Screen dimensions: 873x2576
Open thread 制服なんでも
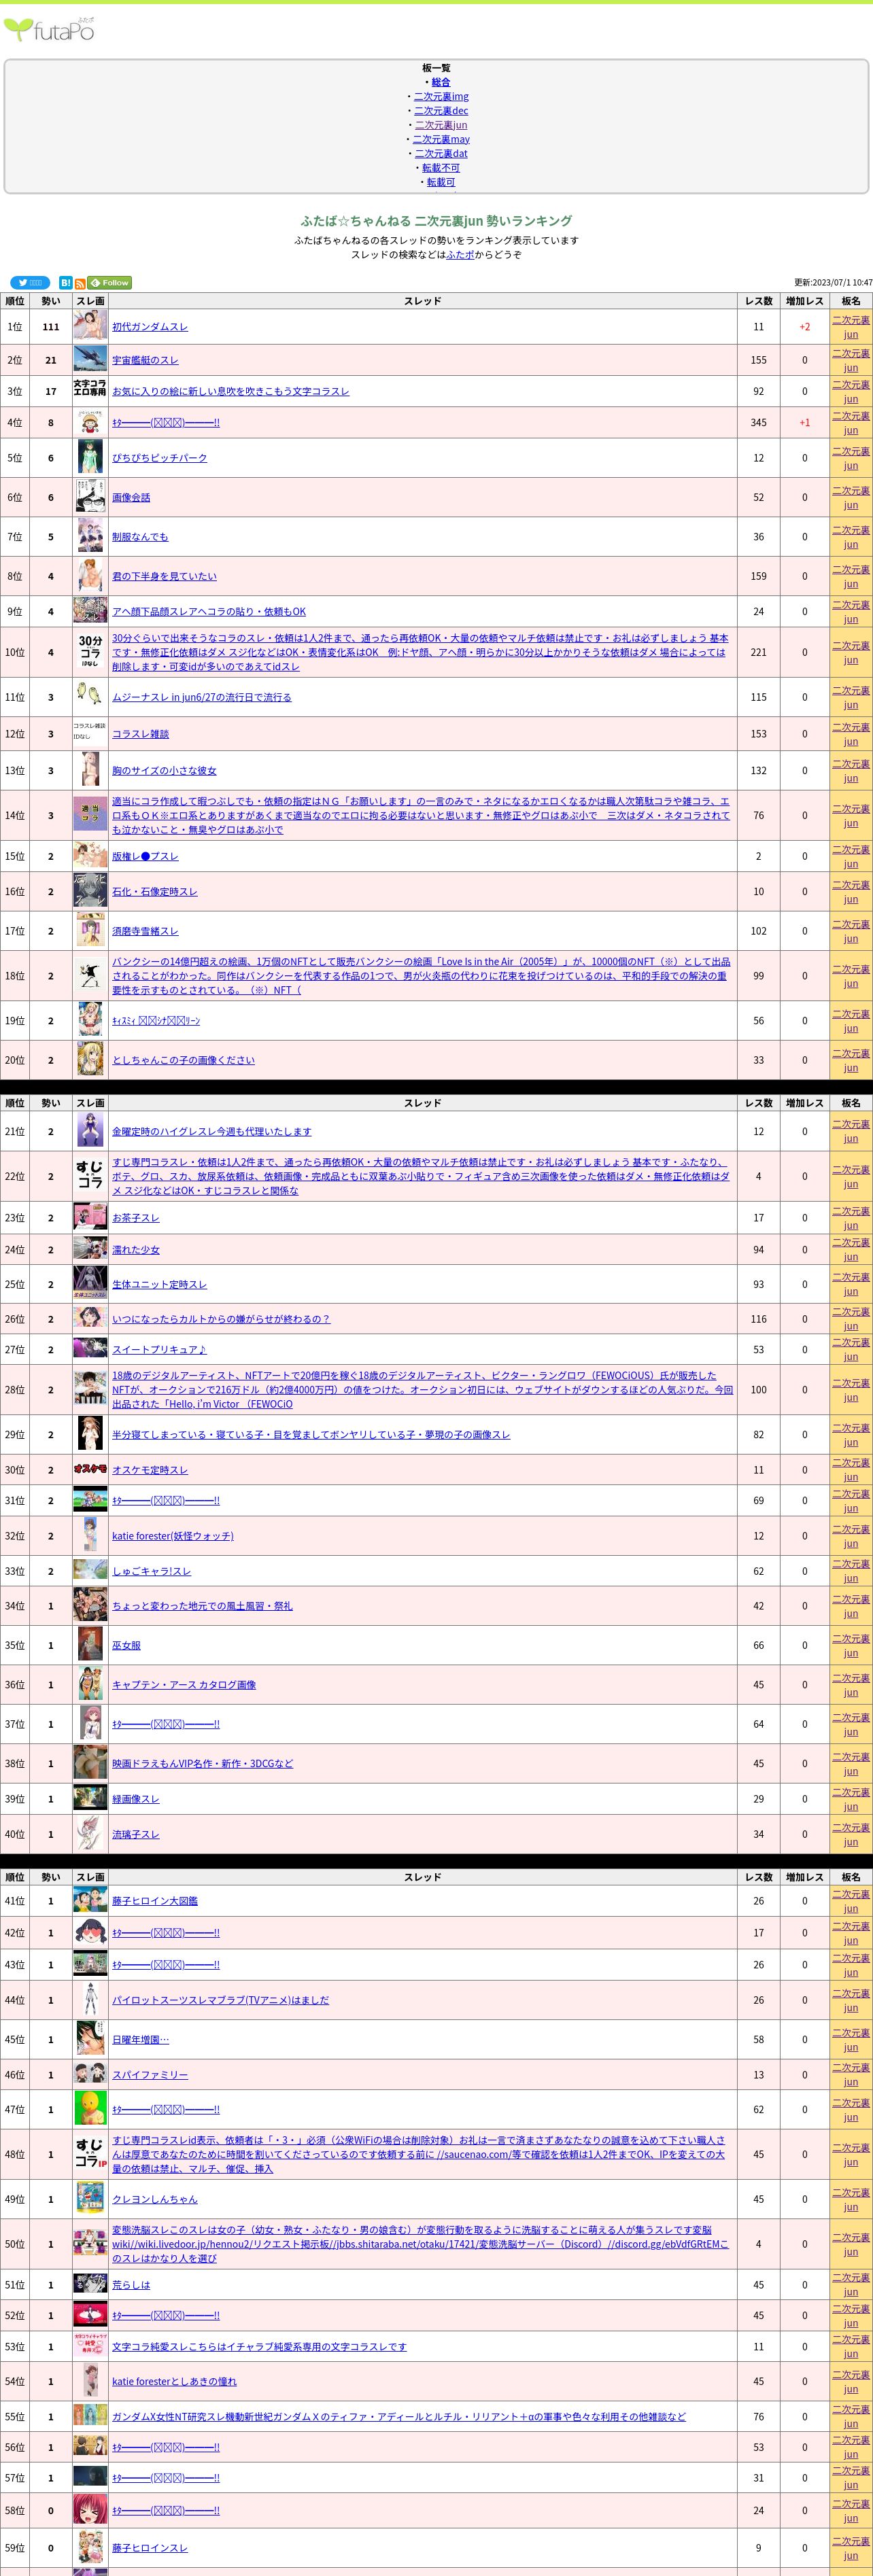coord(140,537)
